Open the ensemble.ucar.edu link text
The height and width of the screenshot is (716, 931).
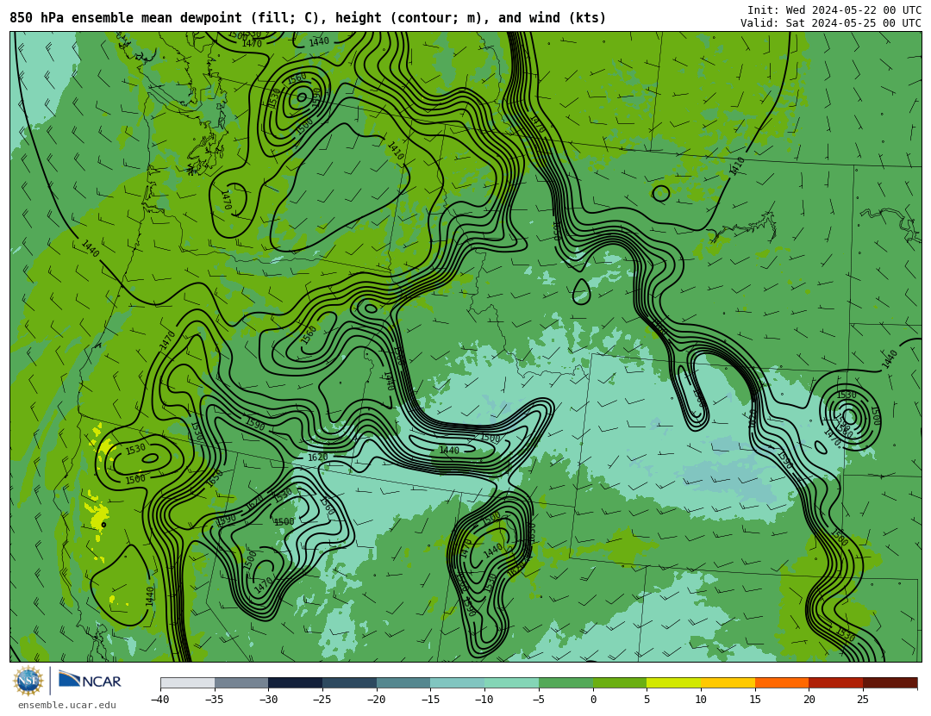point(66,706)
